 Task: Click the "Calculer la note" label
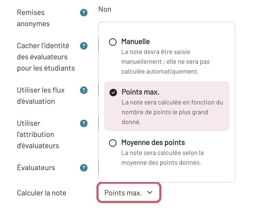click(x=41, y=193)
